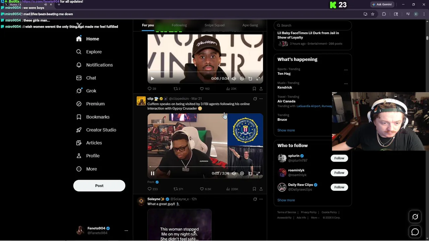Repost the clip post with 271 reposts
This screenshot has height=241, width=429.
coord(178,189)
